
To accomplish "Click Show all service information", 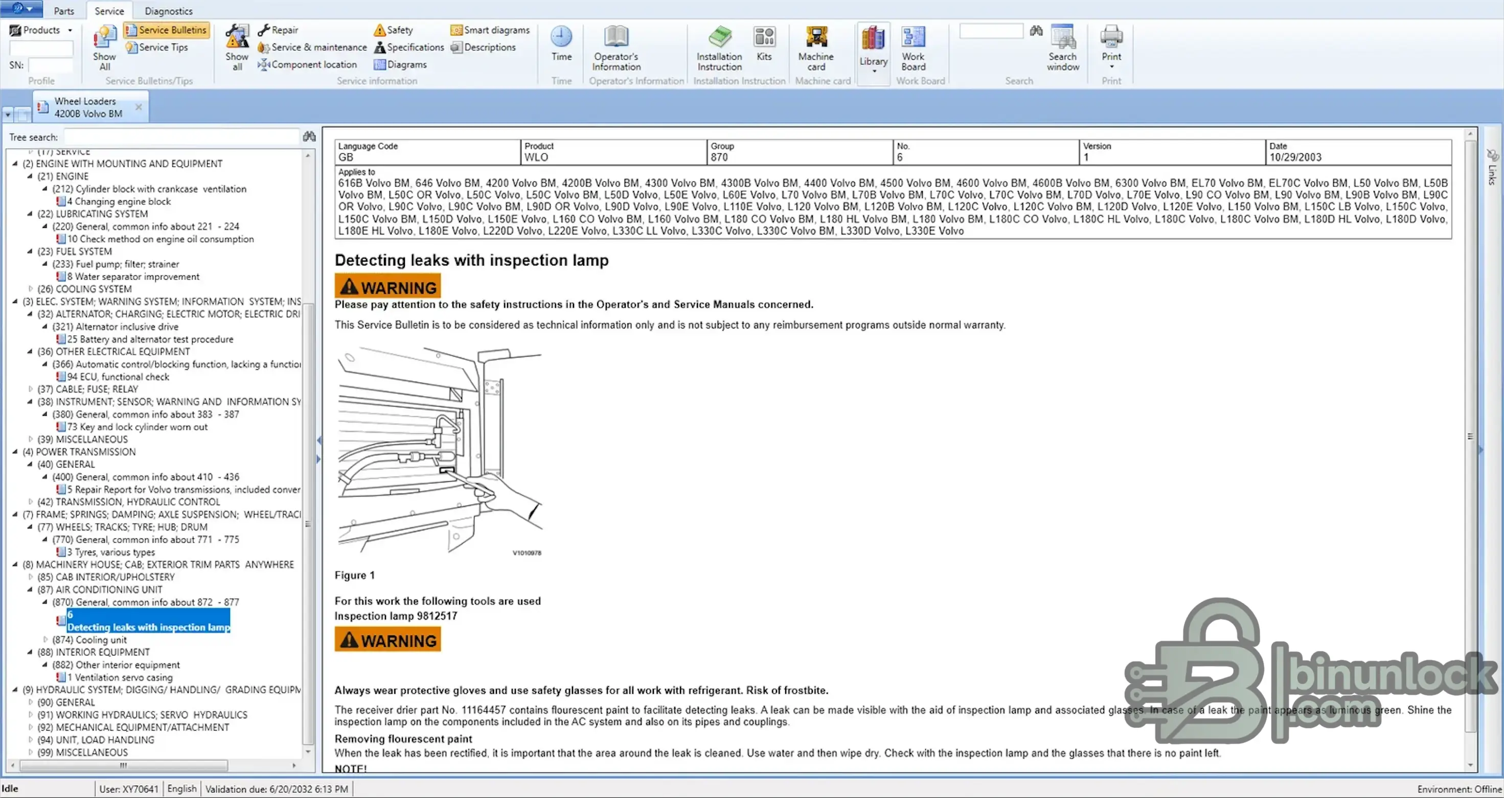I will tap(237, 48).
